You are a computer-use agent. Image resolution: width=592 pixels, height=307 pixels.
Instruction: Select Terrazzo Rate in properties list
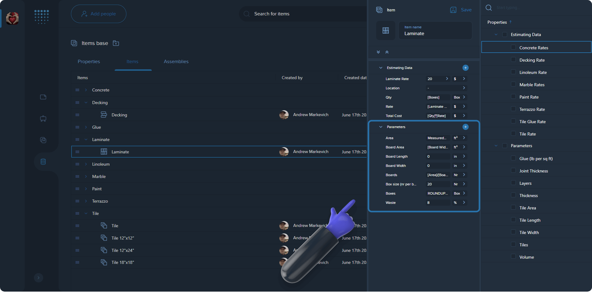click(536, 109)
